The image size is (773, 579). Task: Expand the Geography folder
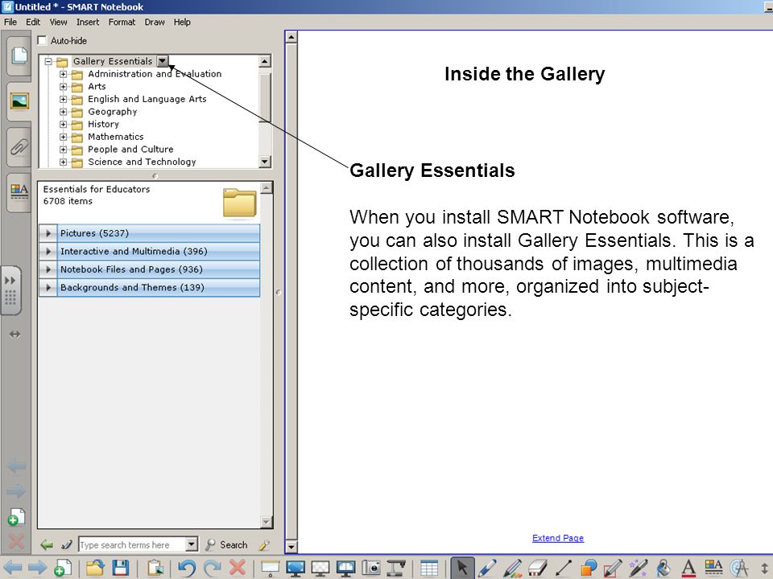tap(63, 112)
